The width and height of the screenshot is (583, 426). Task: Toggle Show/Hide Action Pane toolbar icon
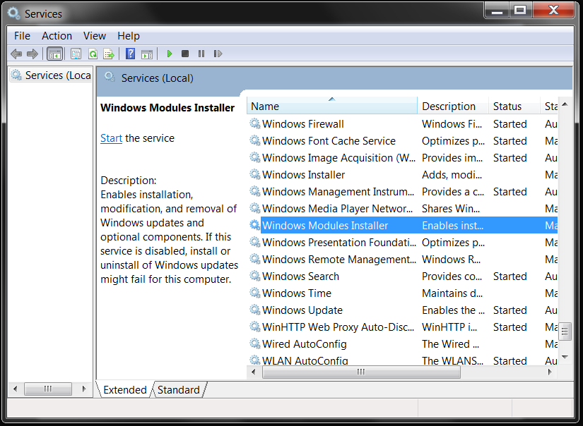147,54
